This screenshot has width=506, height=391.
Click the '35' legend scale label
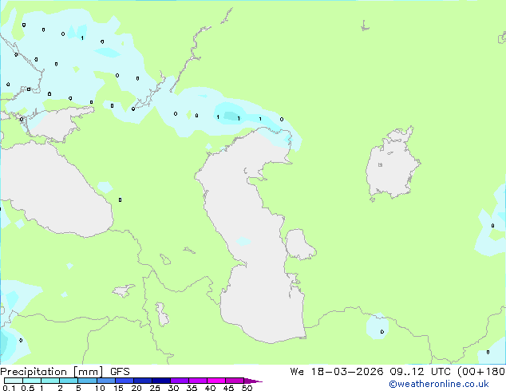coord(192,388)
